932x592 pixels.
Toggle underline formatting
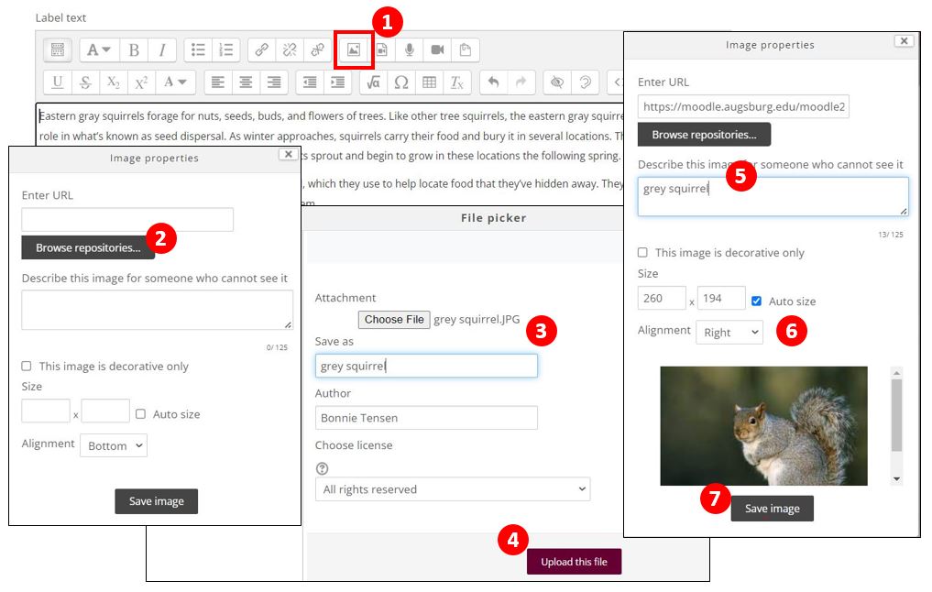pyautogui.click(x=58, y=82)
